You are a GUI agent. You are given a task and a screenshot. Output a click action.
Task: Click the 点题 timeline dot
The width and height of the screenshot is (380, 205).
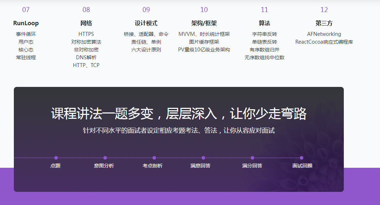(x=56, y=158)
